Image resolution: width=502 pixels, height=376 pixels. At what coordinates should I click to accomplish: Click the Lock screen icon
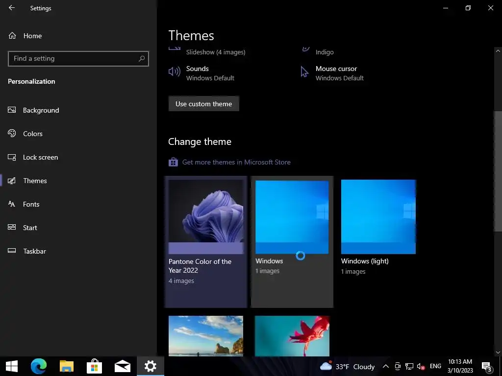(12, 157)
